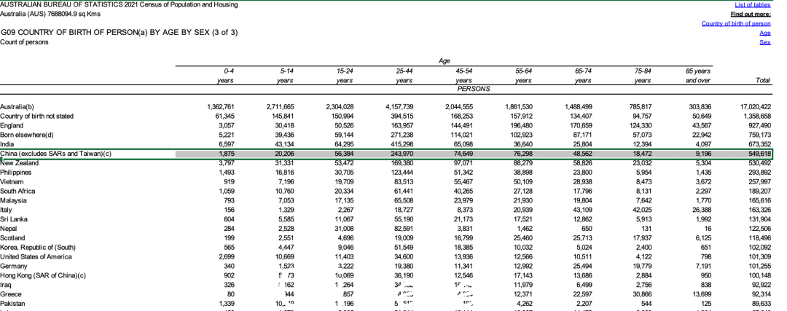
Task: Select Philippines 25-44 value 123,444
Action: point(402,172)
